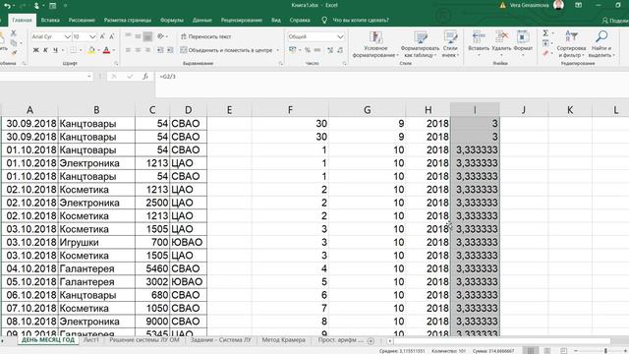Open the Name Box dropdown arrow
Screen dimensions: 629x354
coord(89,77)
